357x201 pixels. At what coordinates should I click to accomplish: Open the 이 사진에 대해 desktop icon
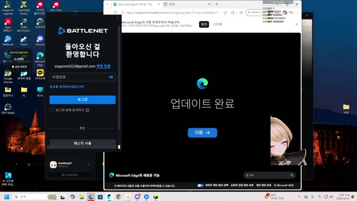[8, 179]
